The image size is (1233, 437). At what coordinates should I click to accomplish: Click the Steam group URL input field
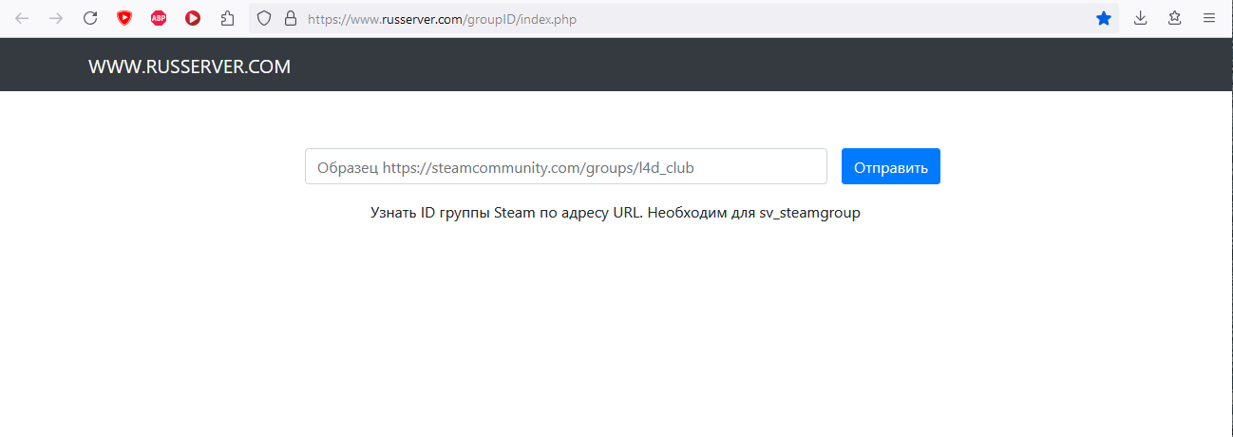pos(566,166)
